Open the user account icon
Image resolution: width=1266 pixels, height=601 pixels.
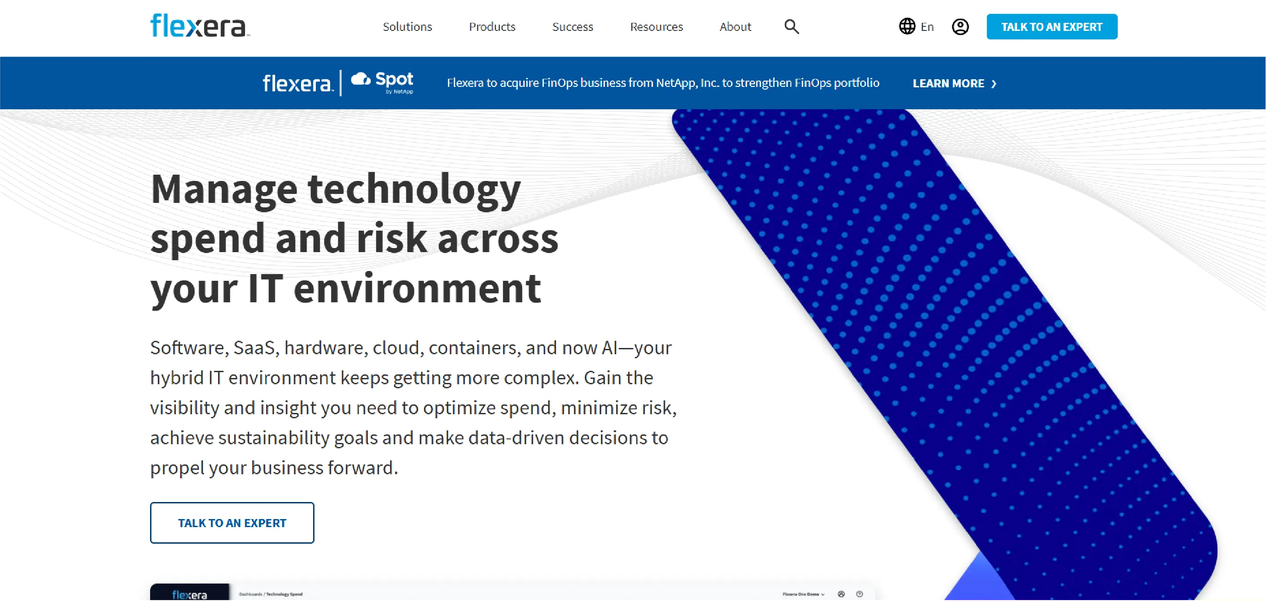(960, 26)
